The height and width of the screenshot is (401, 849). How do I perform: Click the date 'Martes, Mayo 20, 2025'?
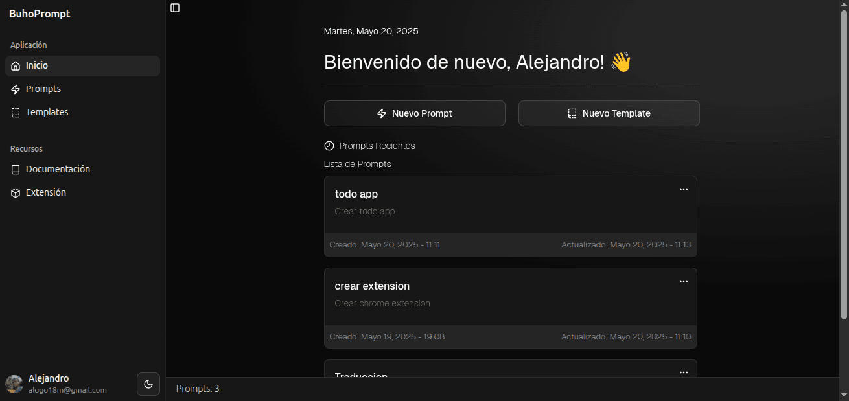[x=371, y=31]
